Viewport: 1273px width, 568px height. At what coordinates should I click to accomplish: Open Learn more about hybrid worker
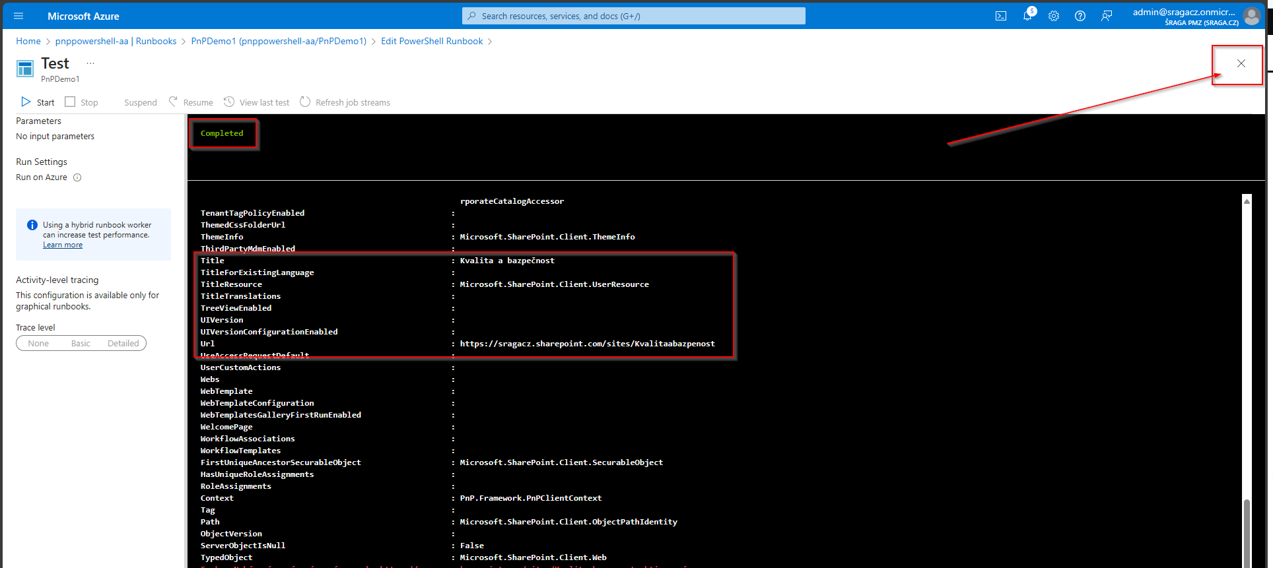[63, 245]
